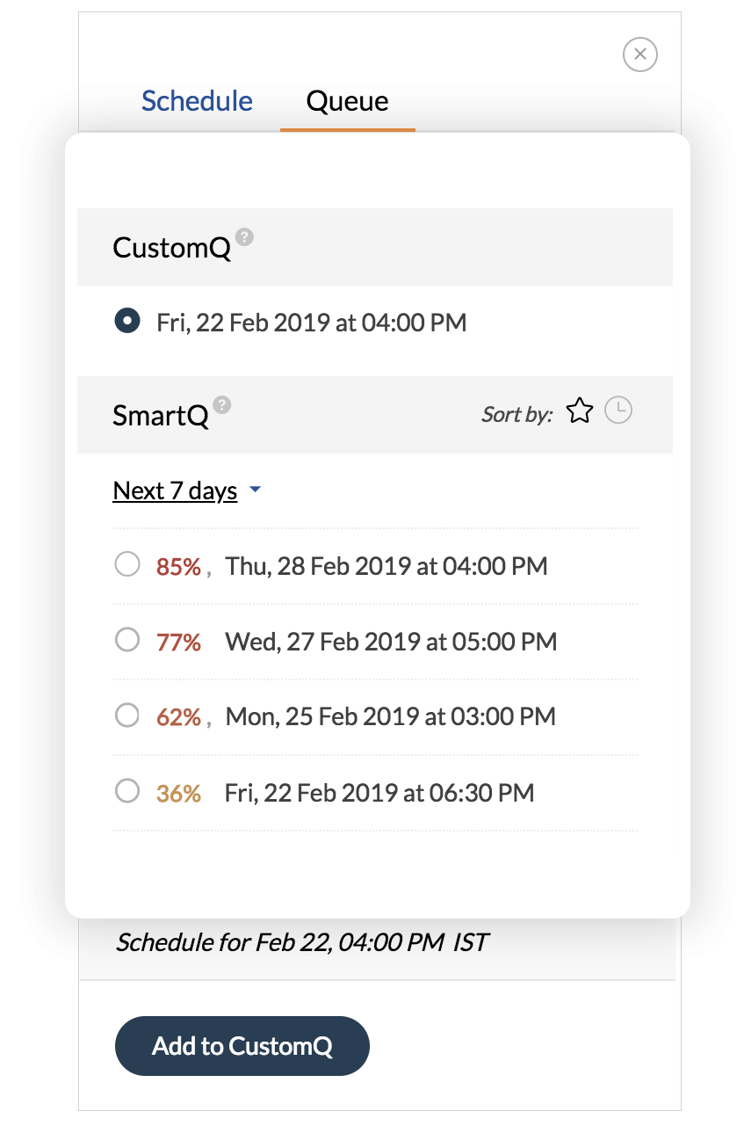Click the blue arrow beside Next 7 days
Viewport: 744px width, 1126px height.
tap(255, 490)
